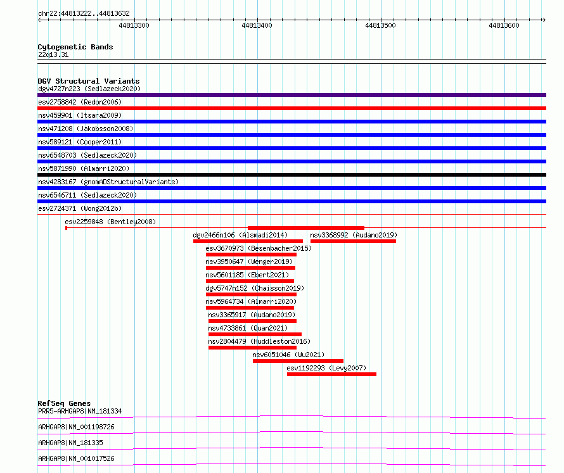
Task: Select ARHGAP8|NM_181335 gene label
Action: pos(70,443)
